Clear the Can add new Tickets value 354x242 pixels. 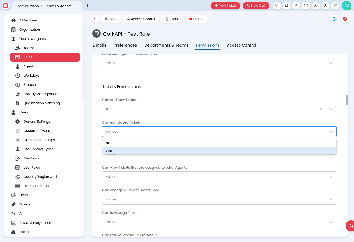pos(321,109)
